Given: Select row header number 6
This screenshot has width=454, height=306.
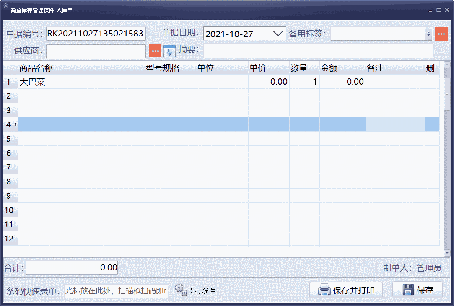Looking at the screenshot, I should click(11, 153).
